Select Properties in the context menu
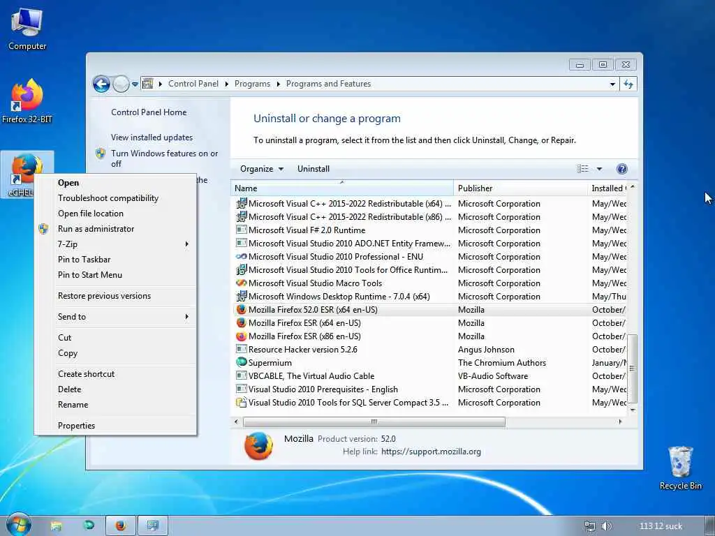This screenshot has height=536, width=715. tap(117, 426)
